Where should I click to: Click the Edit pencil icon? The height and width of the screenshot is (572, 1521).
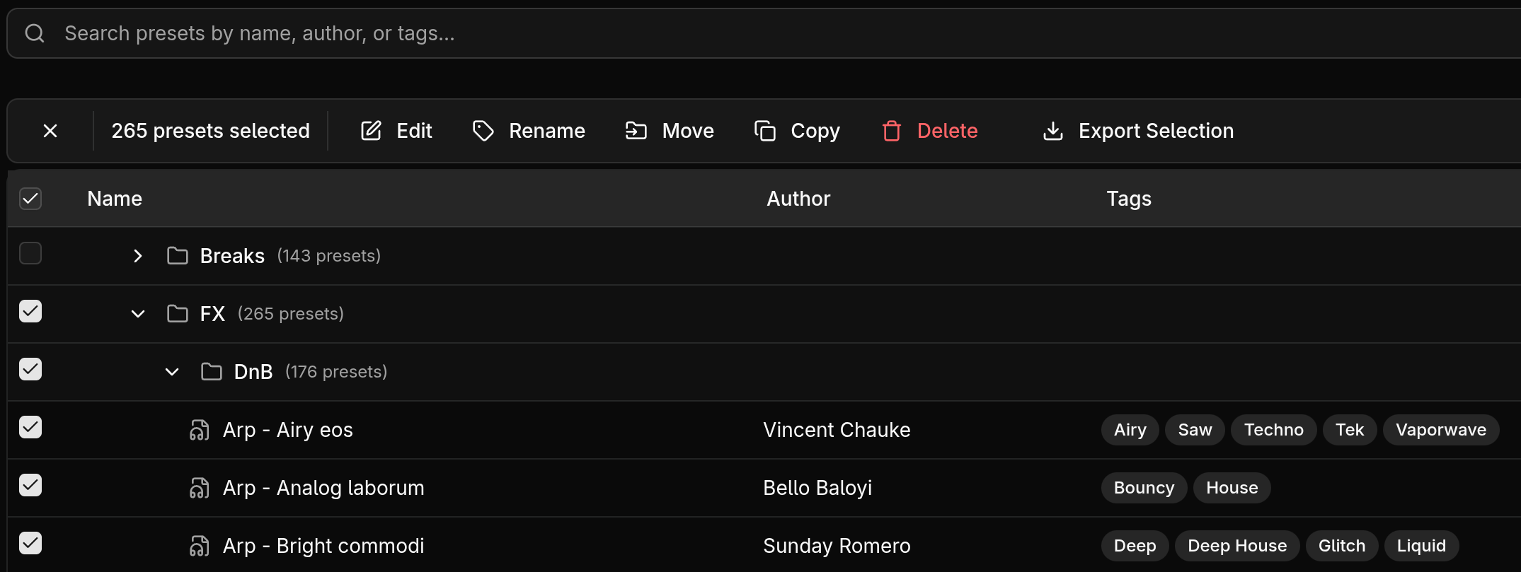pyautogui.click(x=371, y=131)
